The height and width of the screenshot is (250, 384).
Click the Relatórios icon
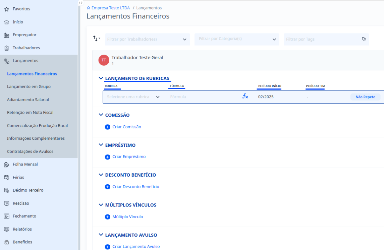(7, 229)
